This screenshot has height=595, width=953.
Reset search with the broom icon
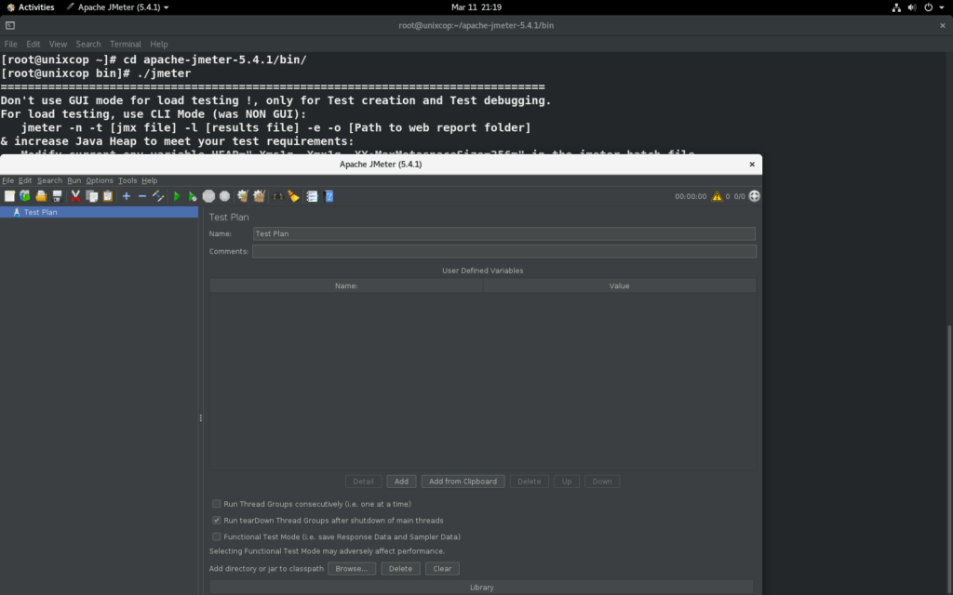click(293, 196)
